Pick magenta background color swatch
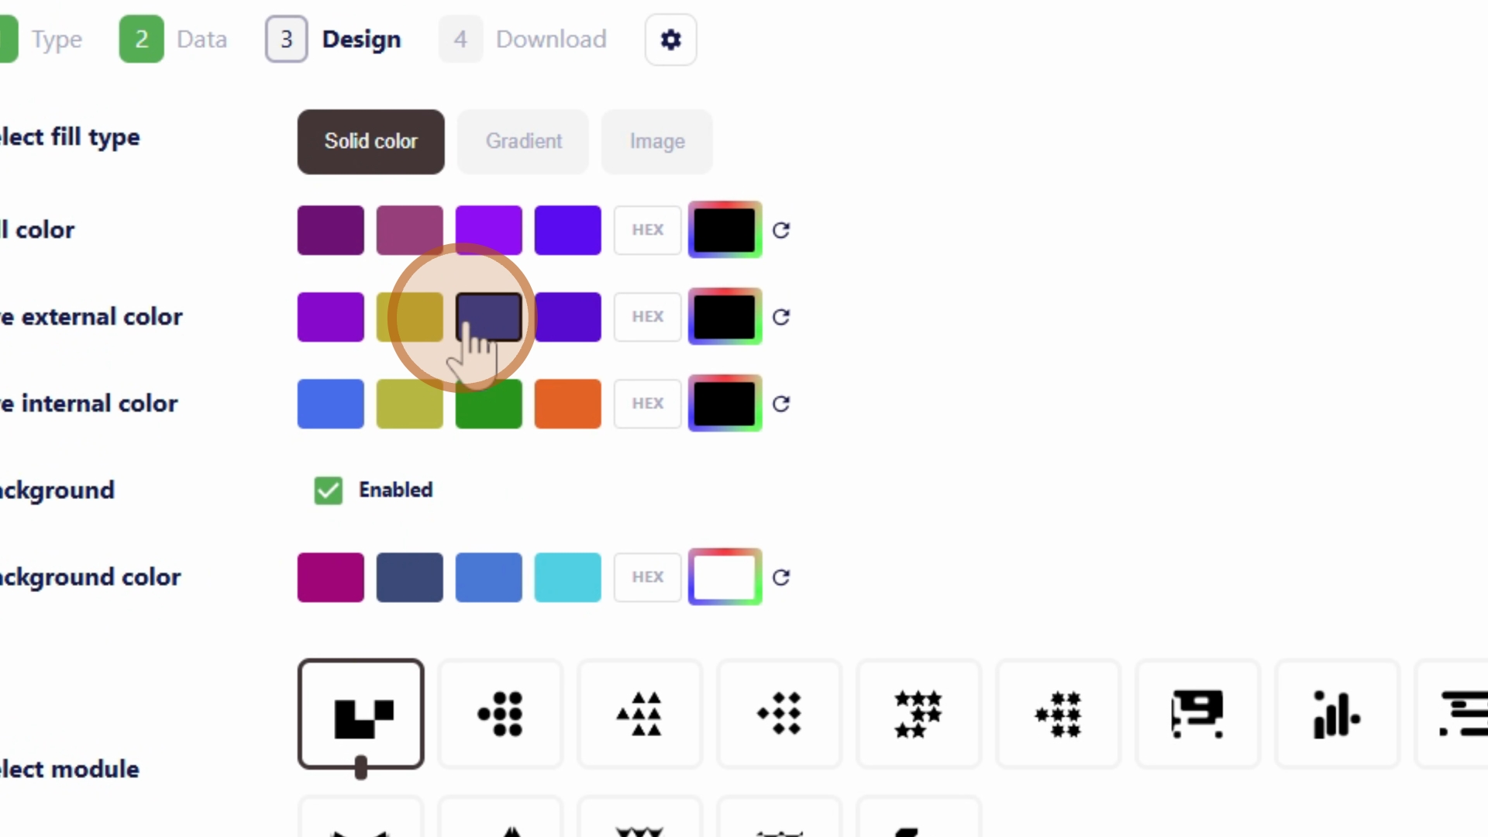Screen dimensions: 1488x837 tap(331, 577)
